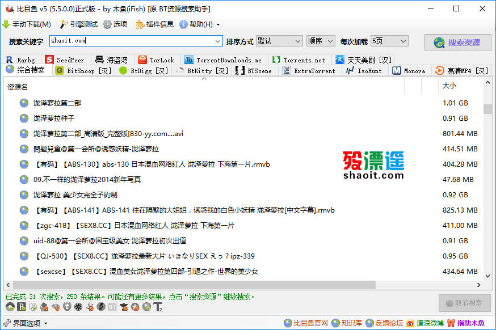The image size is (496, 330).
Task: Click the horizontal scrollbar thumb
Action: click(194, 285)
